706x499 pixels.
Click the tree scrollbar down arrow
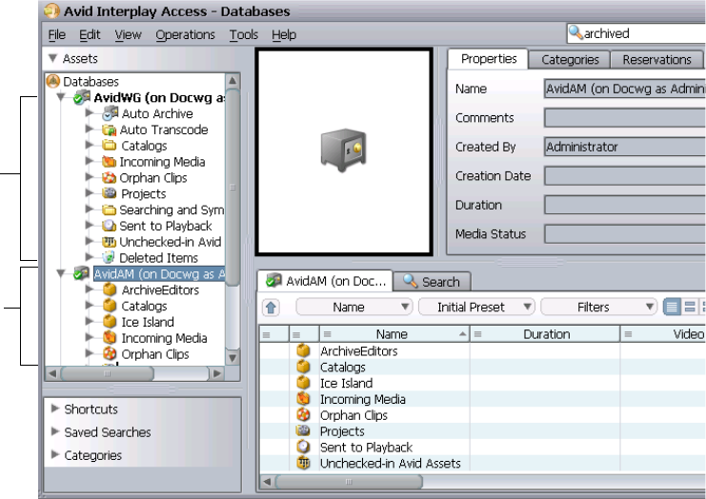tap(232, 358)
